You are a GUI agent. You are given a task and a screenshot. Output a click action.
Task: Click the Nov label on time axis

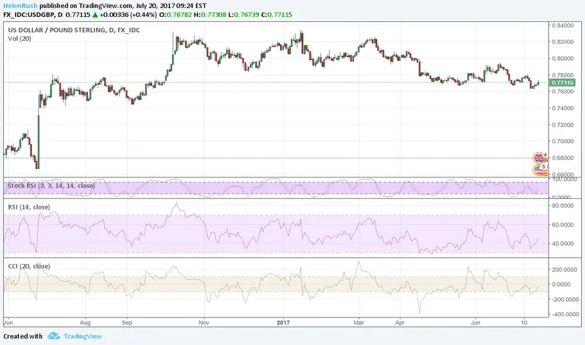pos(204,322)
